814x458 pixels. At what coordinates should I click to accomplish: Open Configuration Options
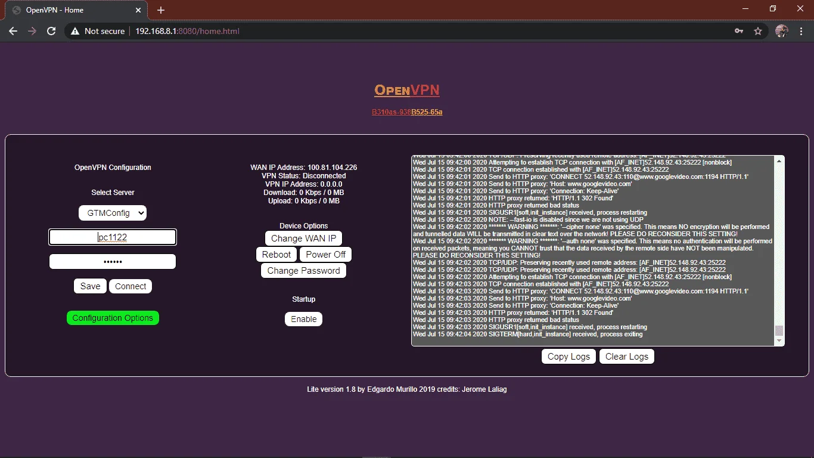[x=113, y=318]
